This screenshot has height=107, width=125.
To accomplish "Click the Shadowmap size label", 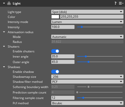I will 24,77.
